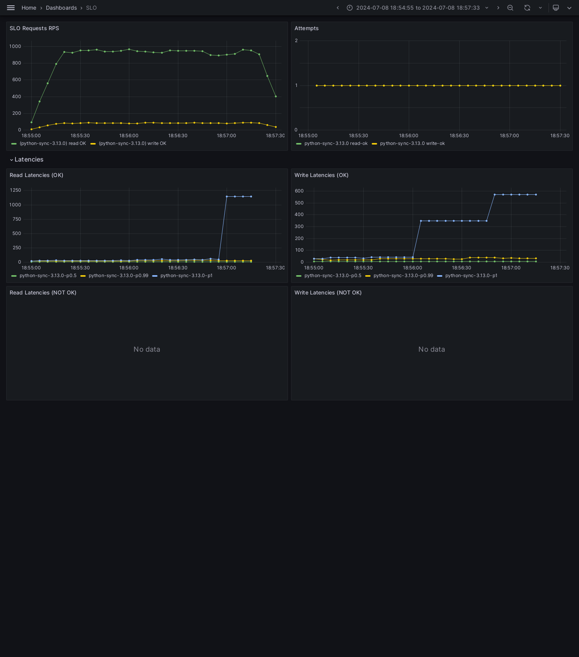Go to Home breadcrumb

click(x=29, y=8)
